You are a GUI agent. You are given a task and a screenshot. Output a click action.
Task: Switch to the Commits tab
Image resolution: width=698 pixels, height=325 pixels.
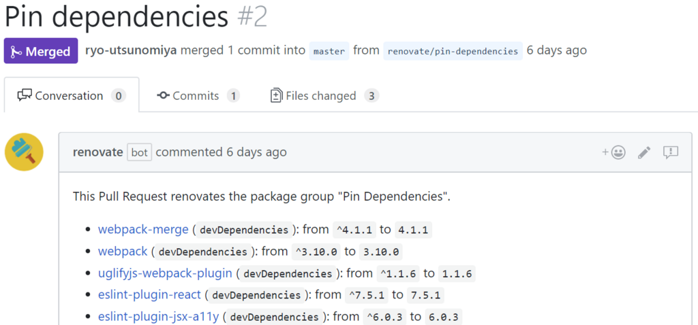click(x=198, y=95)
